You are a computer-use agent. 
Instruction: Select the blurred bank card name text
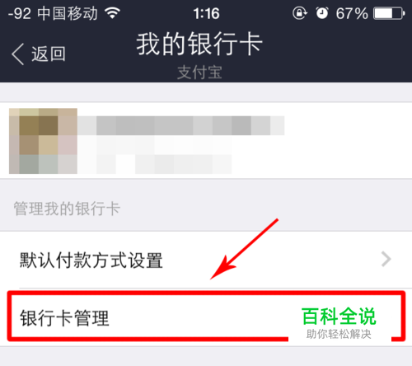click(x=181, y=125)
